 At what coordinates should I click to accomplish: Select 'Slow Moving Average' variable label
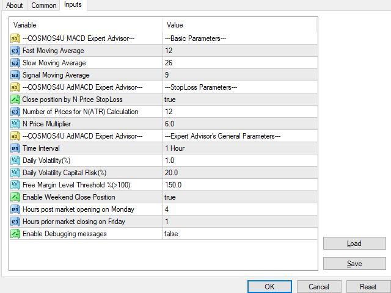[54, 63]
